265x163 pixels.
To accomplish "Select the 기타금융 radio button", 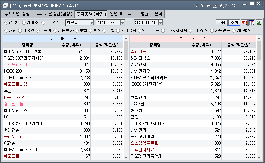I will (118, 31).
